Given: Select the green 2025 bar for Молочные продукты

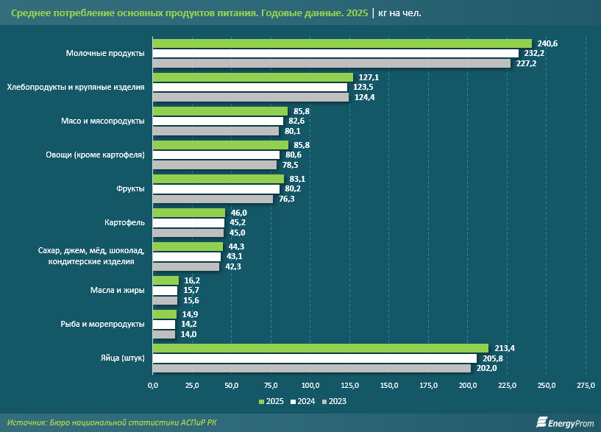Looking at the screenshot, I should coord(341,43).
